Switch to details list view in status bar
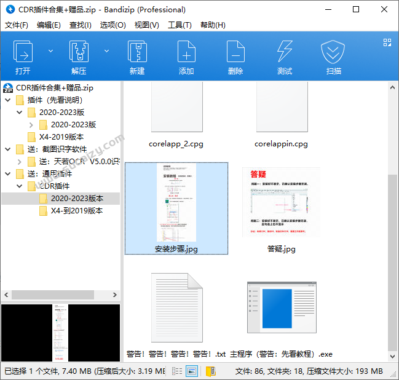The image size is (399, 380). 177,371
